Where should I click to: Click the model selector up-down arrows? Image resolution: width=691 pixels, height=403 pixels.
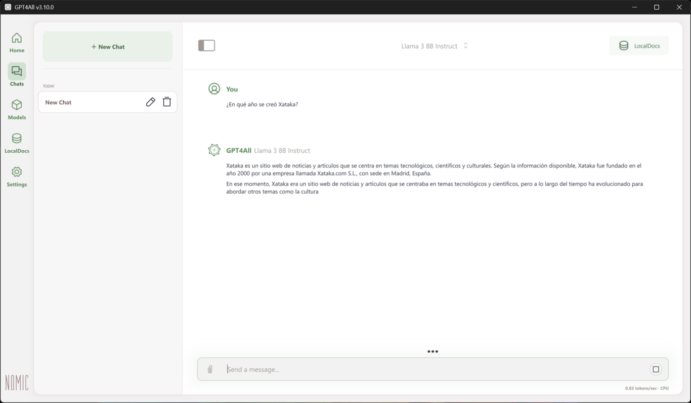pyautogui.click(x=466, y=46)
